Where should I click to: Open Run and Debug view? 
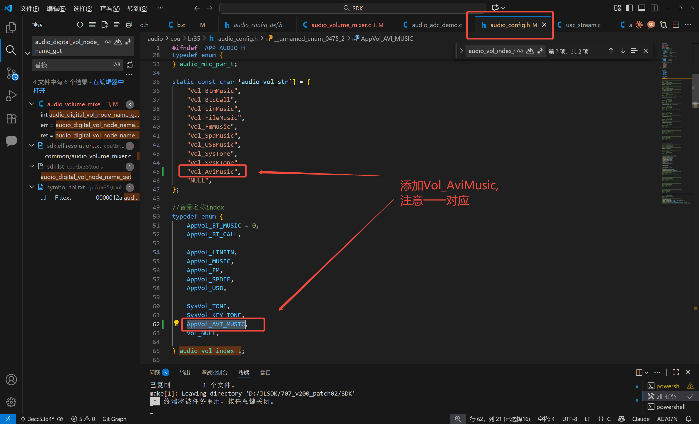tap(11, 96)
